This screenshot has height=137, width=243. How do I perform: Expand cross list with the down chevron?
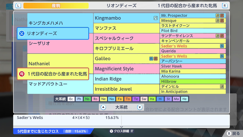coord(122,127)
